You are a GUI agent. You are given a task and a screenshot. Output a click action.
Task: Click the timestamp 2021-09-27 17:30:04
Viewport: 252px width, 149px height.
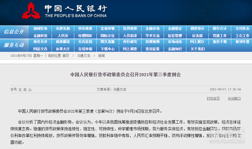click(x=225, y=89)
